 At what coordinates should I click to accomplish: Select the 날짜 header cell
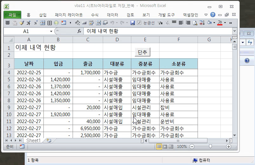click(29, 64)
